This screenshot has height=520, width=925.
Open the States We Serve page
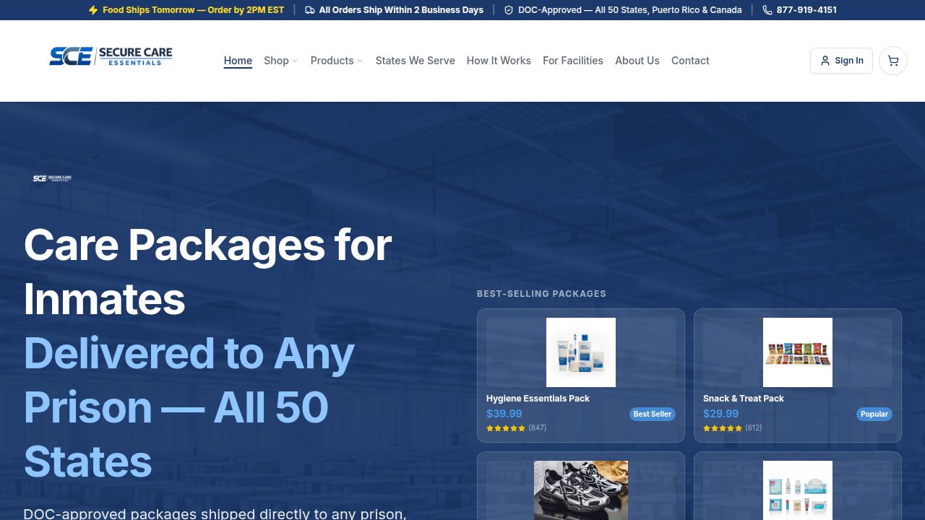pos(416,61)
